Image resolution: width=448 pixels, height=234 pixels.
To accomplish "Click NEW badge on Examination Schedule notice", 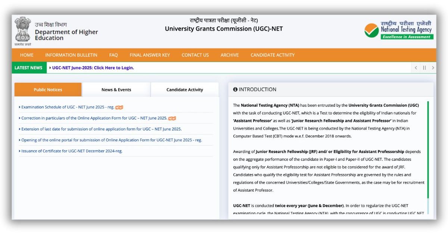I will [x=119, y=107].
